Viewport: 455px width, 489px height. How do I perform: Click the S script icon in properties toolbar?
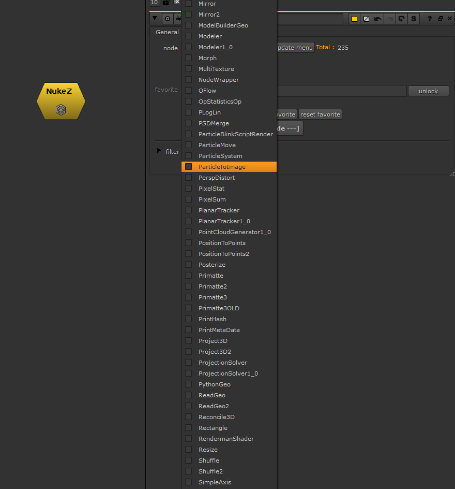pyautogui.click(x=413, y=18)
